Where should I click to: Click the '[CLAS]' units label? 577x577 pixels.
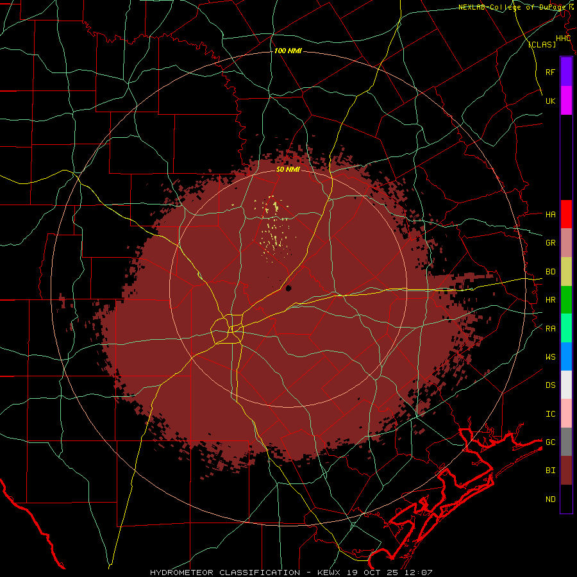542,45
